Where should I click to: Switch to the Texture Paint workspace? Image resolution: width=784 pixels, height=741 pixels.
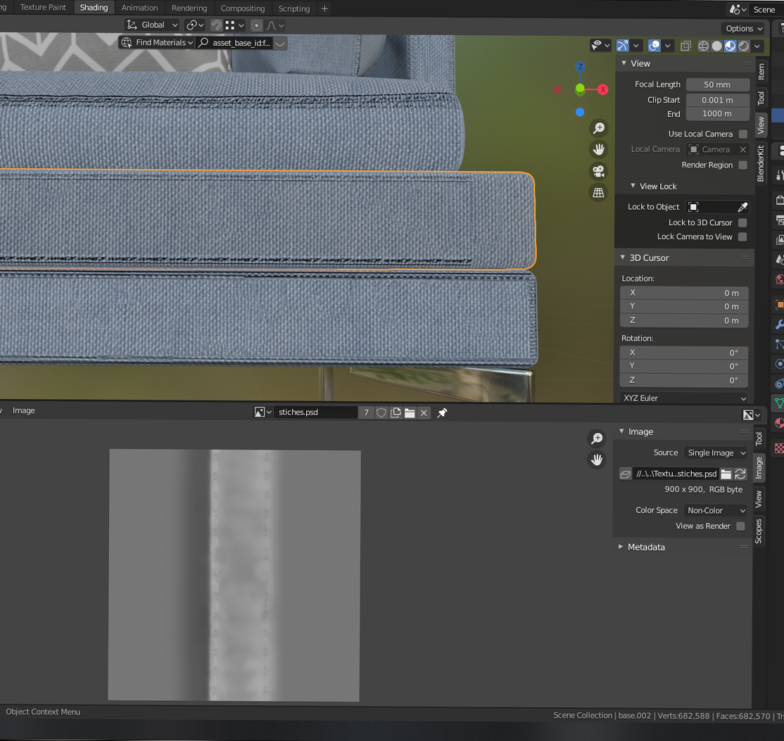coord(42,8)
